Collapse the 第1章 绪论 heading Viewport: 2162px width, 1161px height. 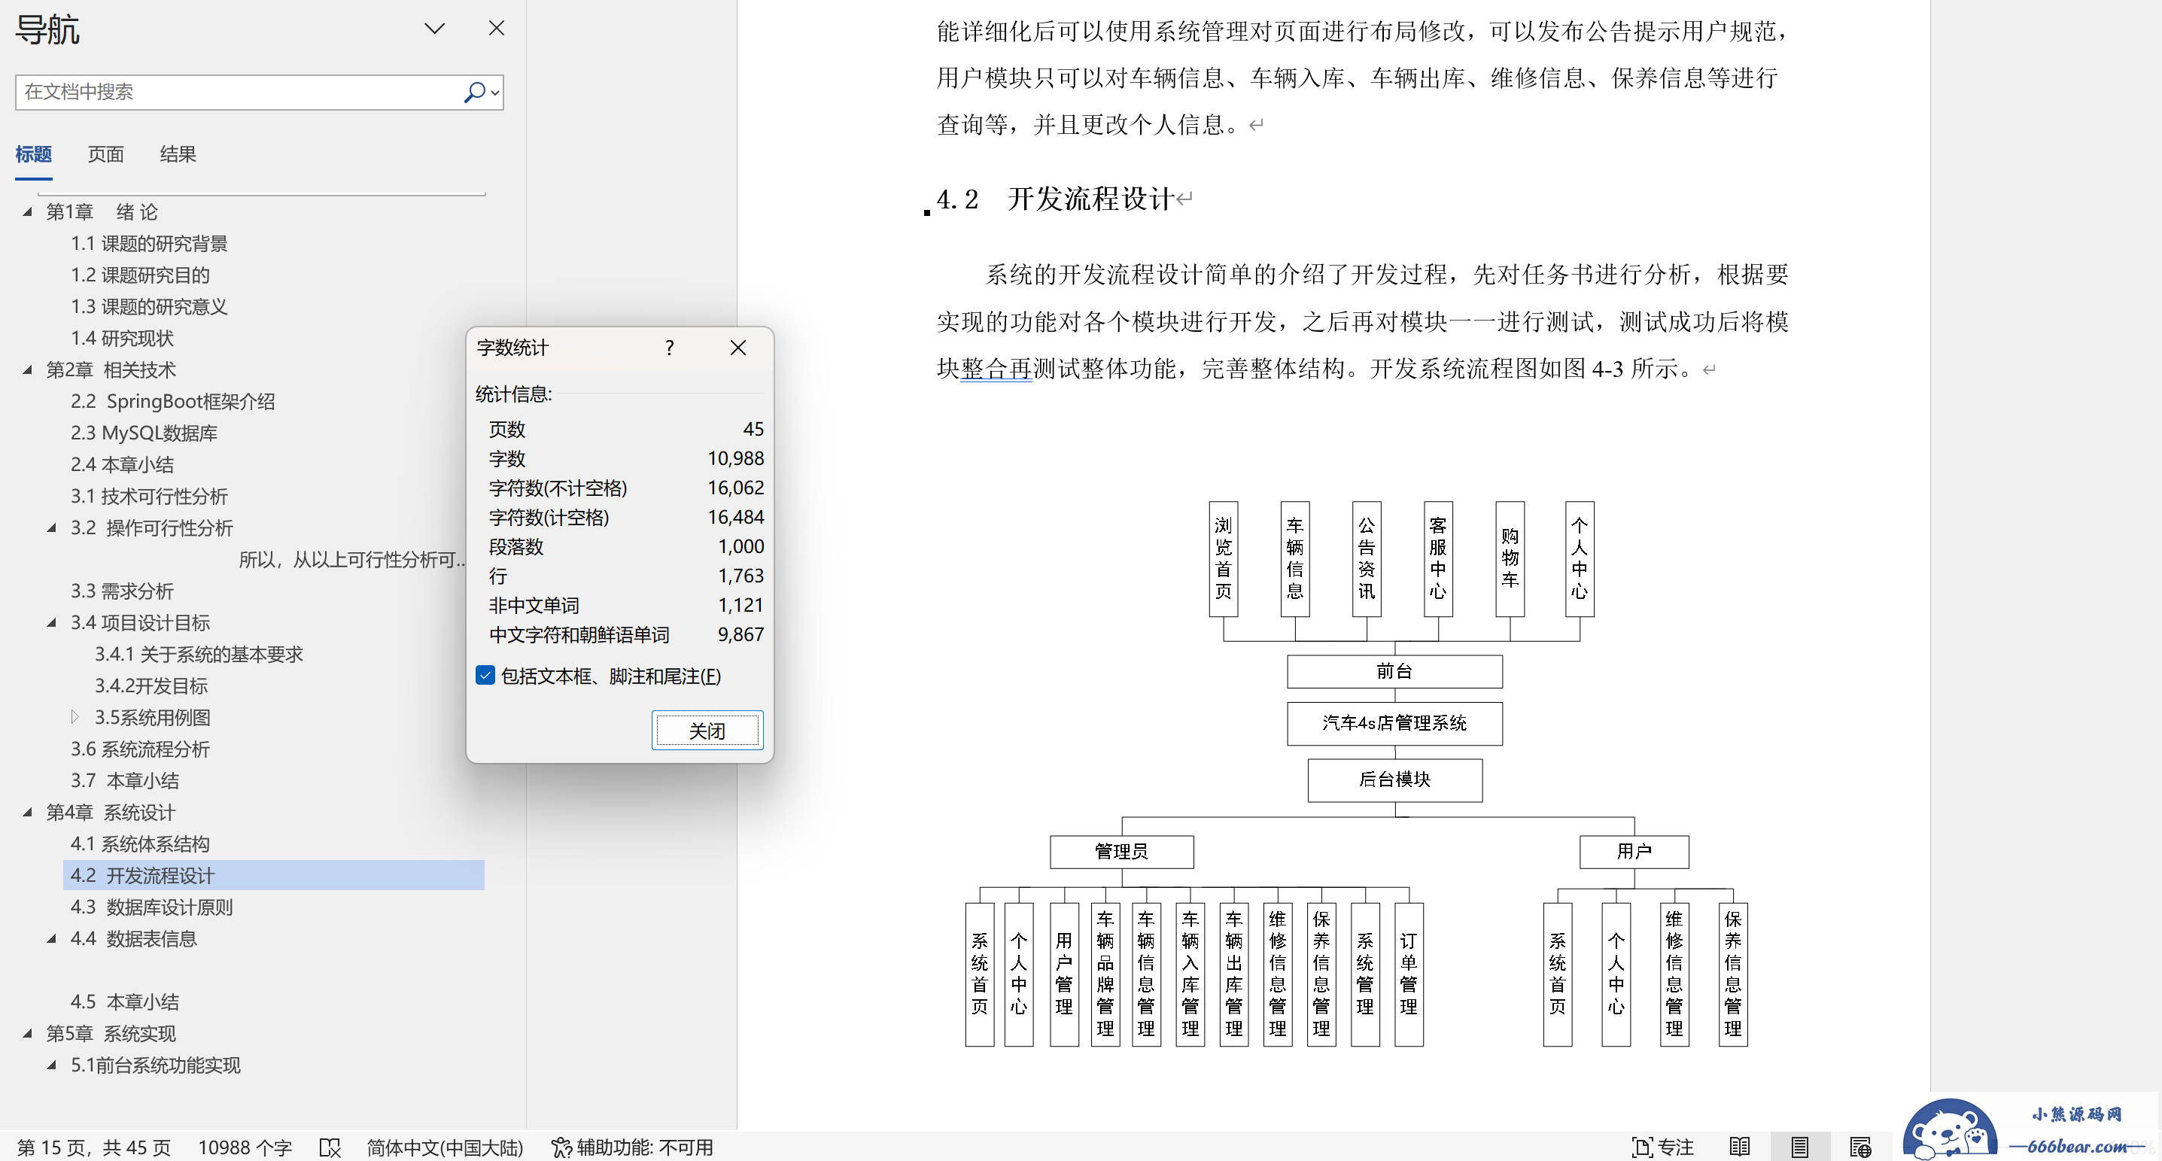click(27, 211)
